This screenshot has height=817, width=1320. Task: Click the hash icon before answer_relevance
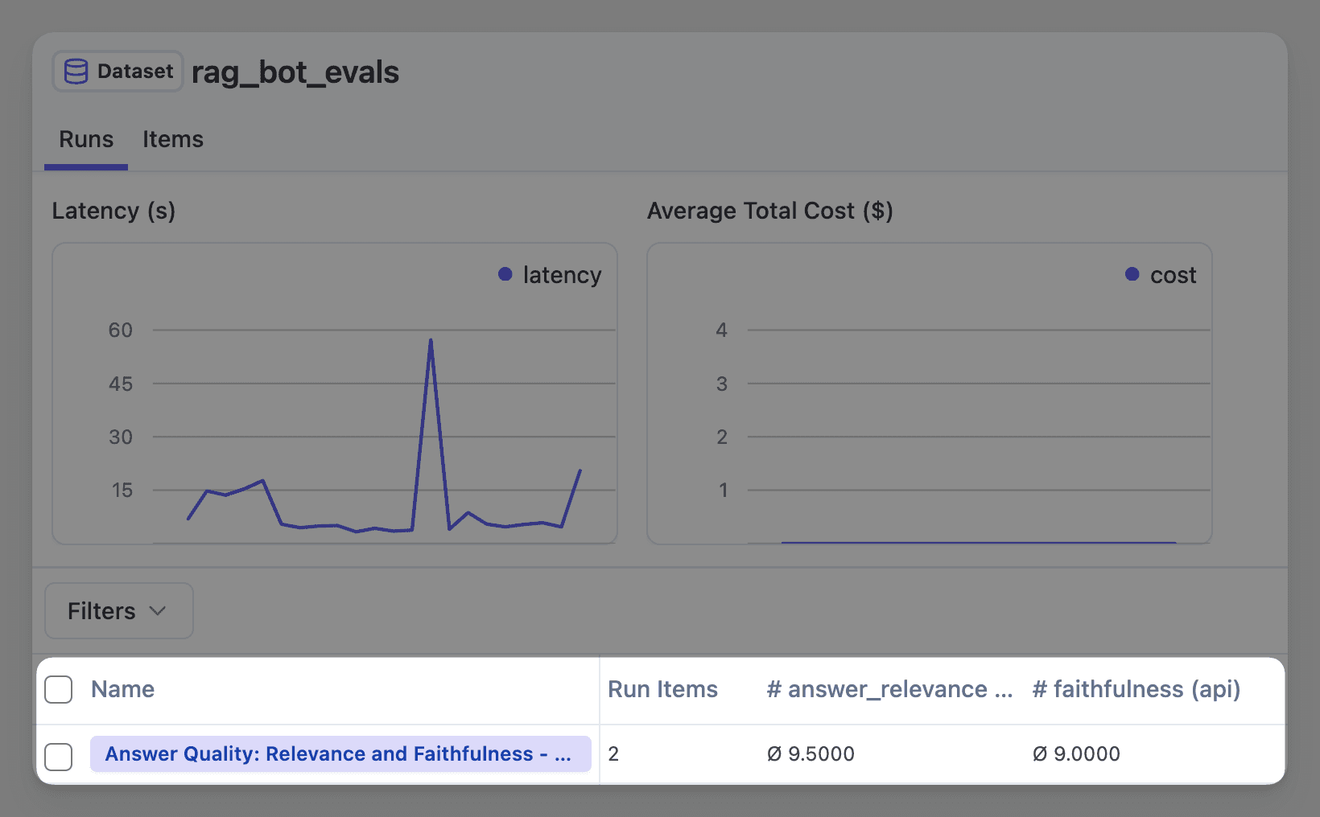click(773, 689)
